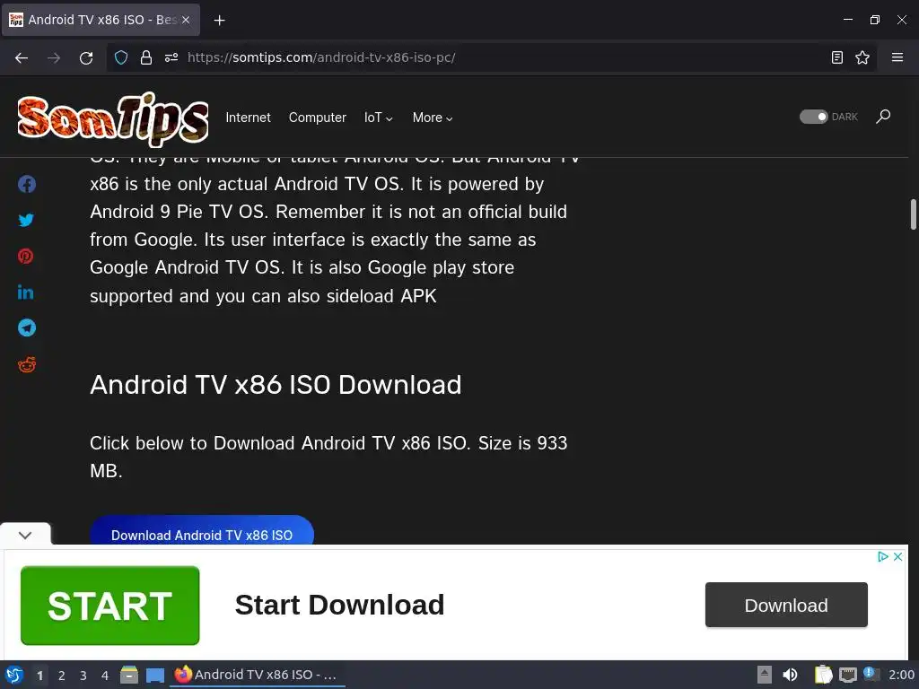This screenshot has height=689, width=919.
Task: Pin the article on Pinterest
Action: point(25,256)
